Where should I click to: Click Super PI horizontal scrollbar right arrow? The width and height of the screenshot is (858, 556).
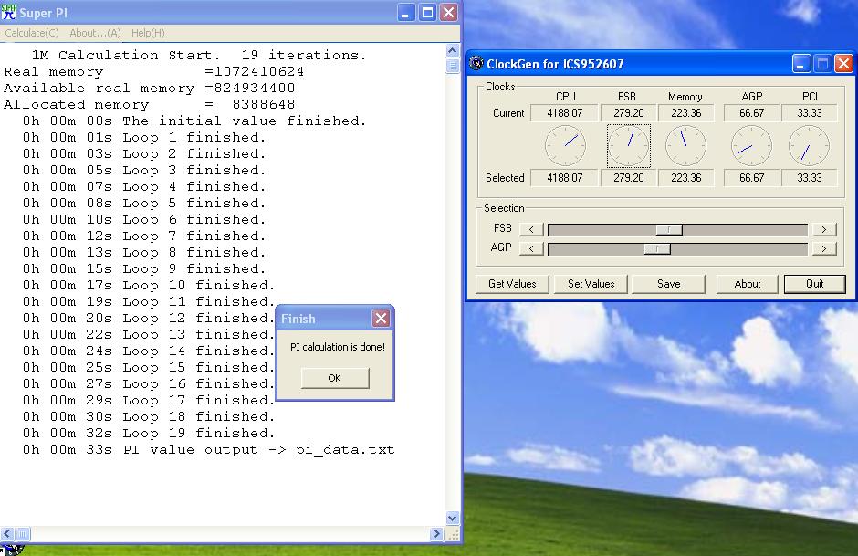[x=436, y=533]
